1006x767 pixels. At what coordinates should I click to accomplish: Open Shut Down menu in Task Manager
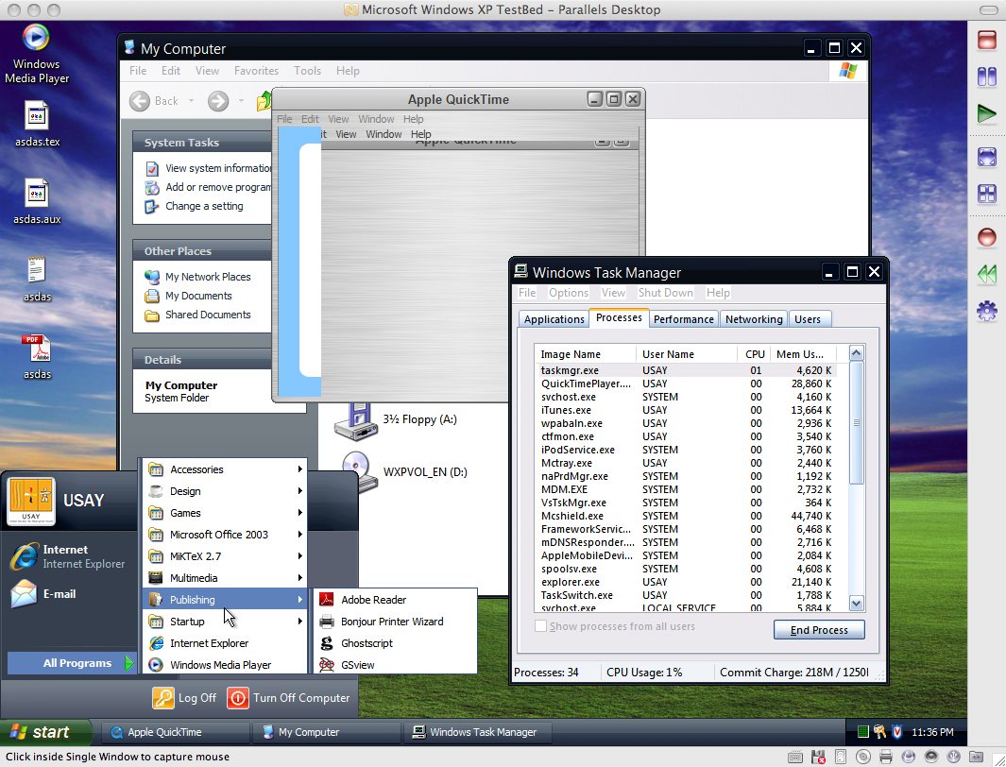click(x=665, y=293)
